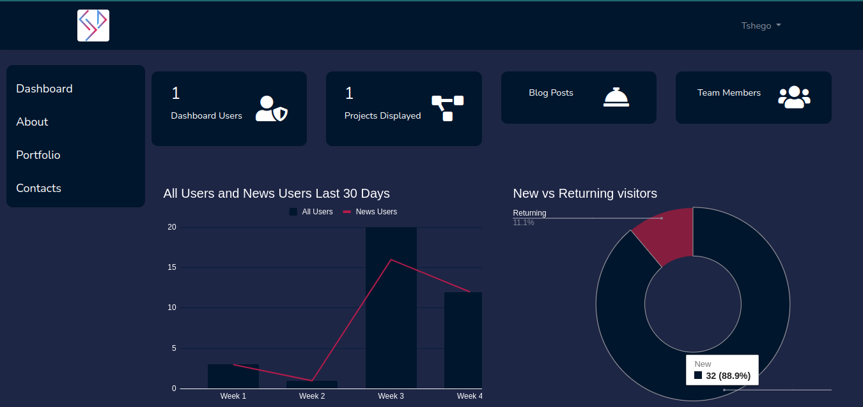Open the Dashboard sidebar menu item
This screenshot has width=863, height=407.
click(x=44, y=89)
